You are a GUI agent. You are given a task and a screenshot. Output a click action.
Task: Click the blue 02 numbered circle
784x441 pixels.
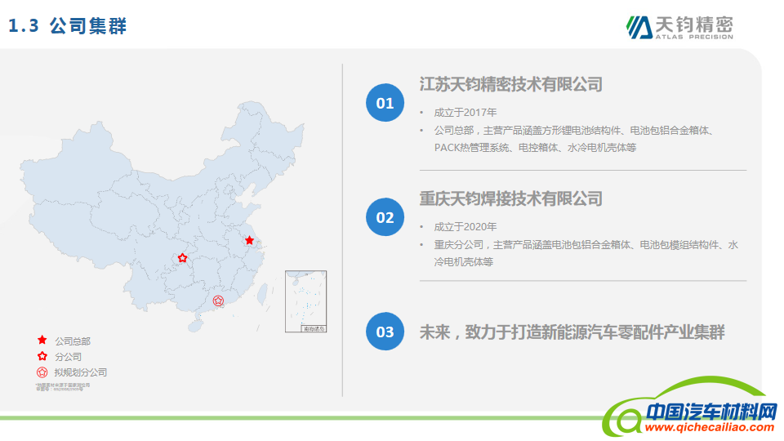coord(385,217)
